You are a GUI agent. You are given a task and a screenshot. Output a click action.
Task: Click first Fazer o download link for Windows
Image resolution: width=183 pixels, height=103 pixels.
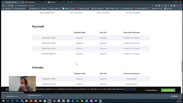[x=76, y=13]
